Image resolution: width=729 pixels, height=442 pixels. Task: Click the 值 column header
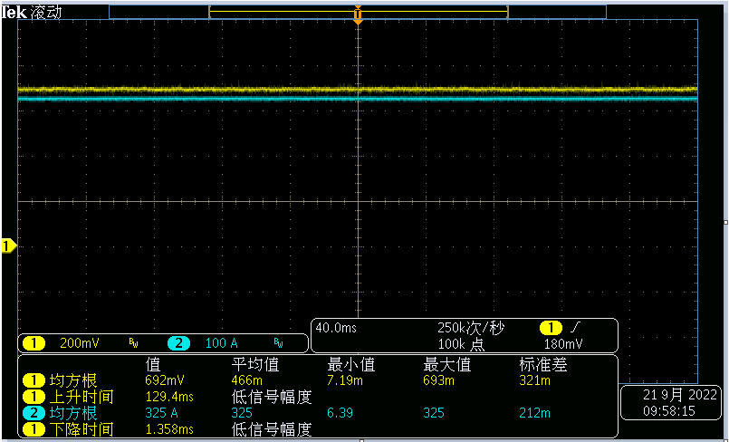153,365
